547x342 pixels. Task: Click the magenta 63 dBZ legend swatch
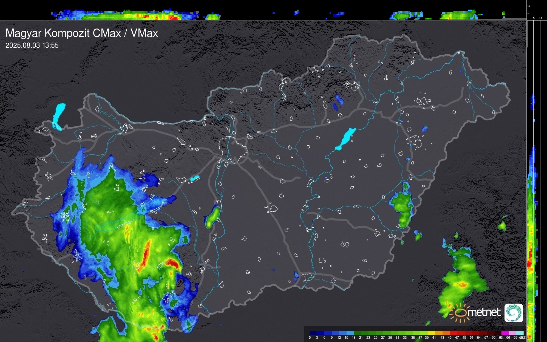pos(505,333)
